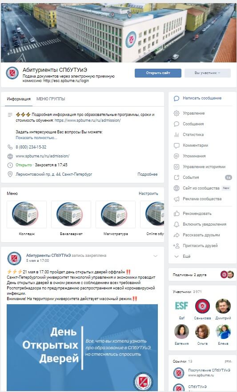Click Подробнее next to the address
The image size is (237, 392).
[x=148, y=174]
